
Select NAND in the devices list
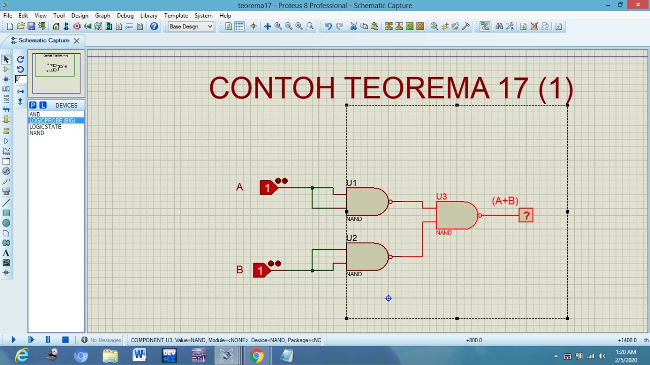click(x=56, y=133)
